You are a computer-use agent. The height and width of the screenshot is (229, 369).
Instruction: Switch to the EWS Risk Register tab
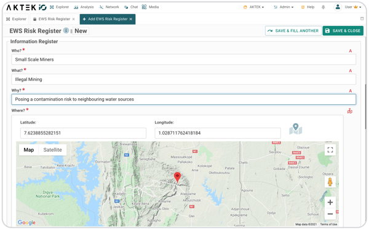pos(52,19)
